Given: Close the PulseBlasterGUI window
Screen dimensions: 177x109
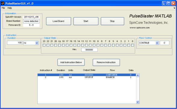Looking at the screenshot, I should pyautogui.click(x=173, y=3).
